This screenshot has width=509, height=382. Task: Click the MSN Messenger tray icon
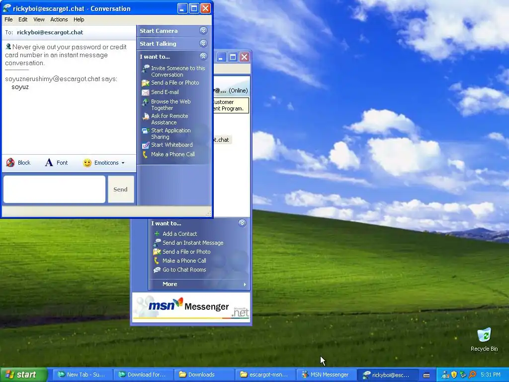pyautogui.click(x=445, y=375)
